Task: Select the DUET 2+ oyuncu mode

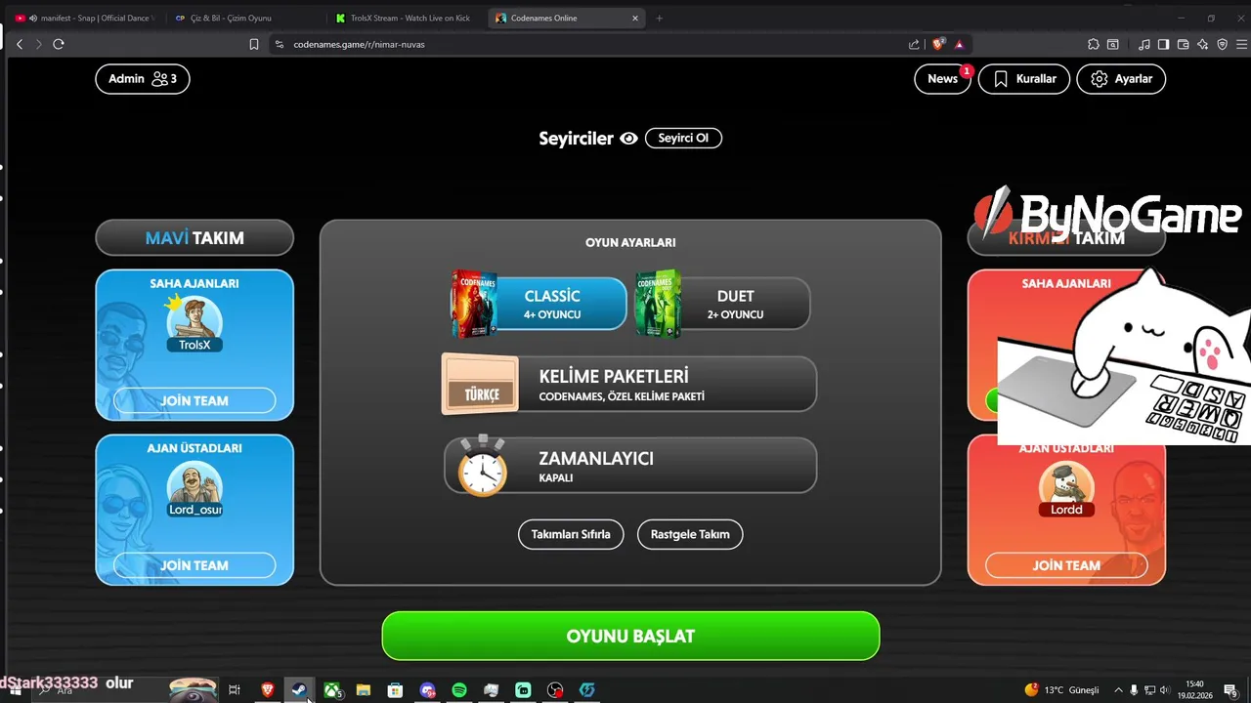Action: tap(722, 304)
